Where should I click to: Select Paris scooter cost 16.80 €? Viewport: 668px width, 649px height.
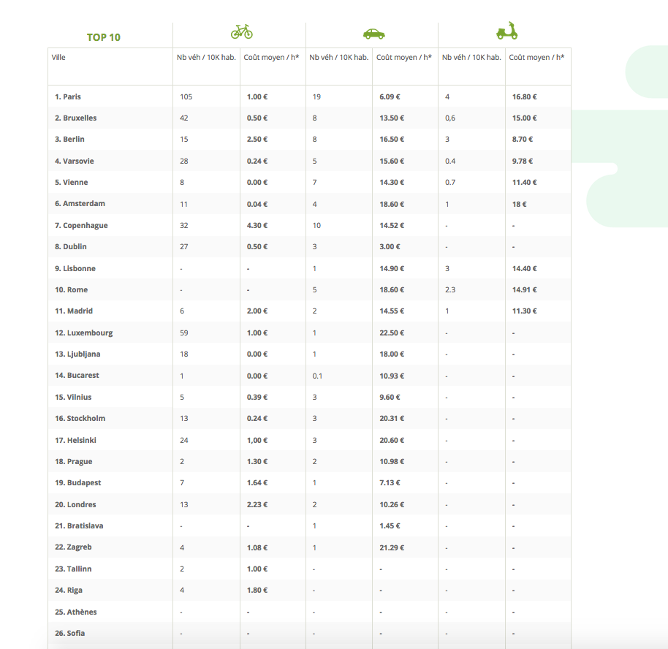pyautogui.click(x=525, y=96)
